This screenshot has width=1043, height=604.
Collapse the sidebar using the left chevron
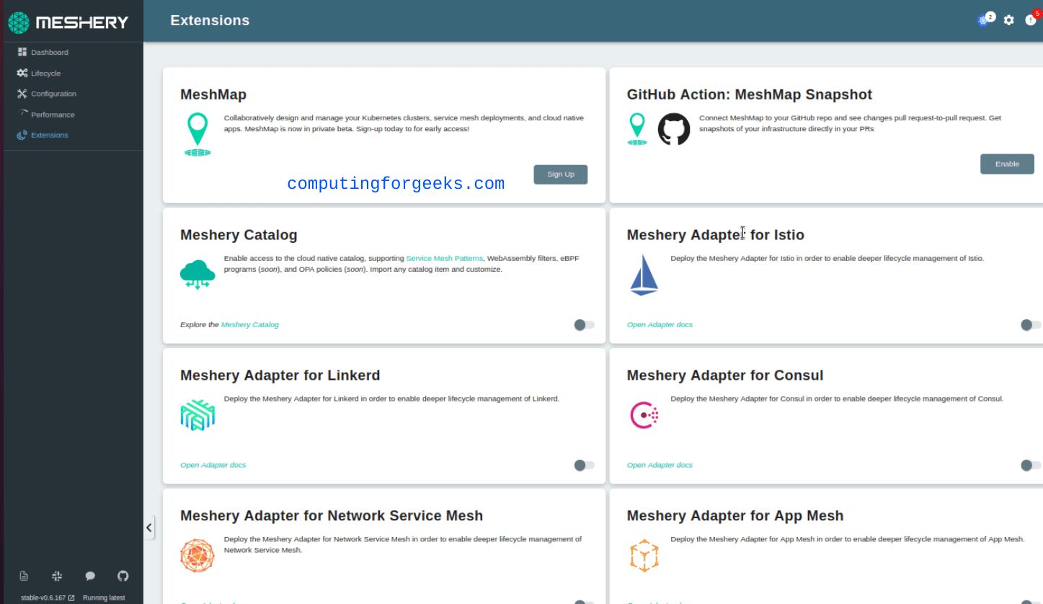point(149,527)
